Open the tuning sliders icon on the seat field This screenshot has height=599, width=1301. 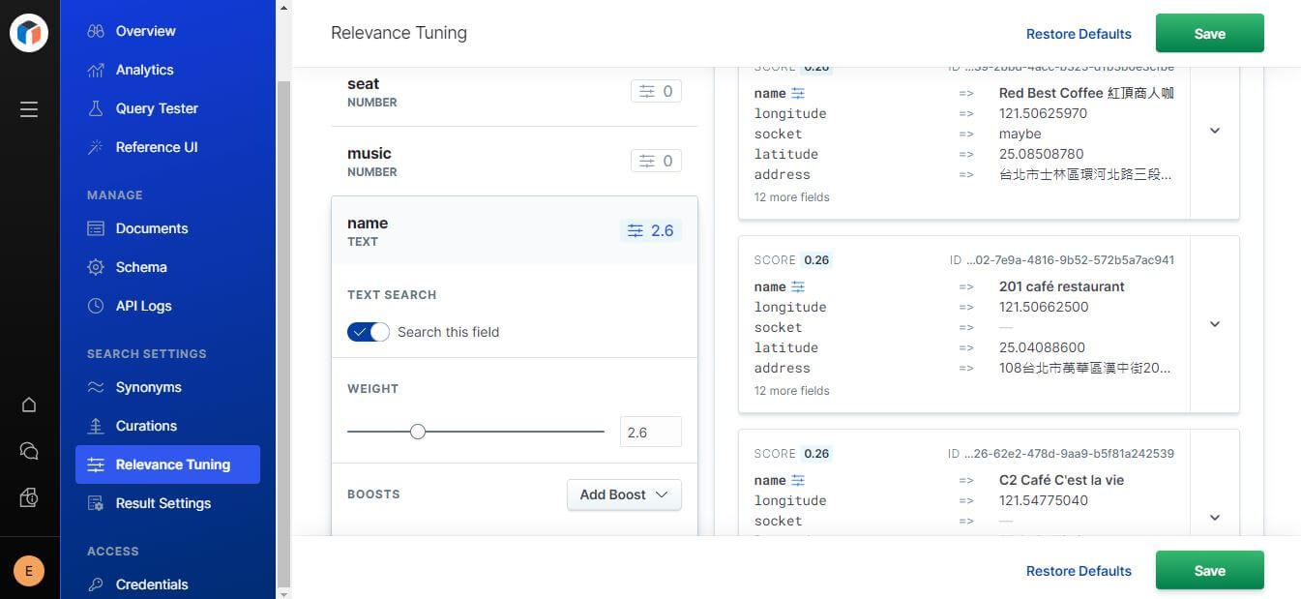(x=648, y=90)
